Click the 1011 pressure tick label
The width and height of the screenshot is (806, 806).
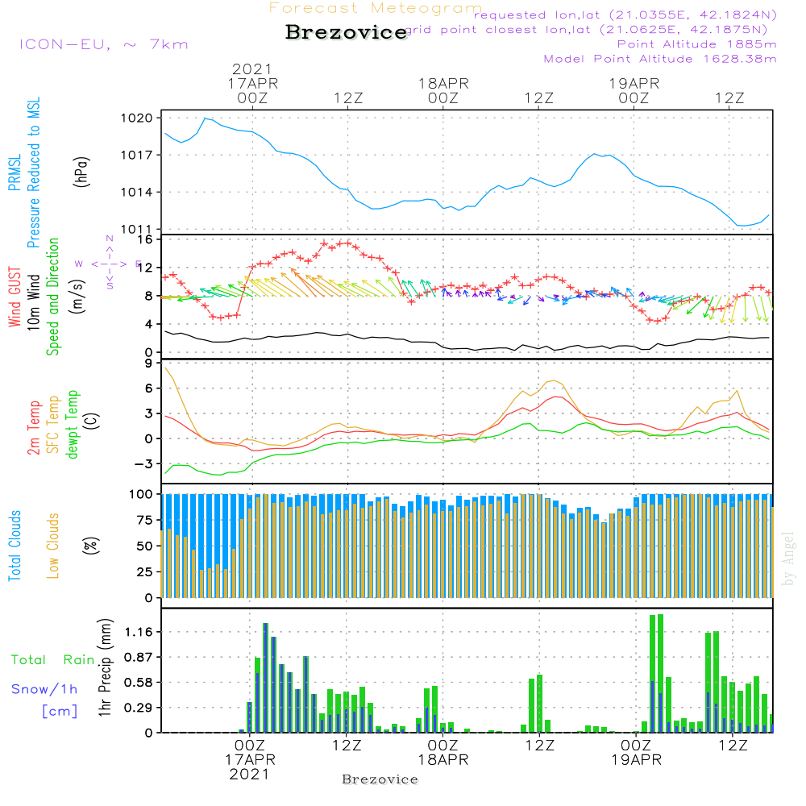pos(137,229)
